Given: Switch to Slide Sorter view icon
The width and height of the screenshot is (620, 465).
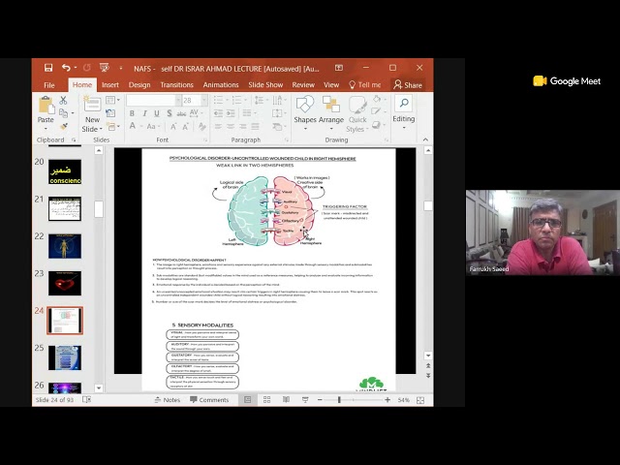Looking at the screenshot, I should pyautogui.click(x=267, y=400).
